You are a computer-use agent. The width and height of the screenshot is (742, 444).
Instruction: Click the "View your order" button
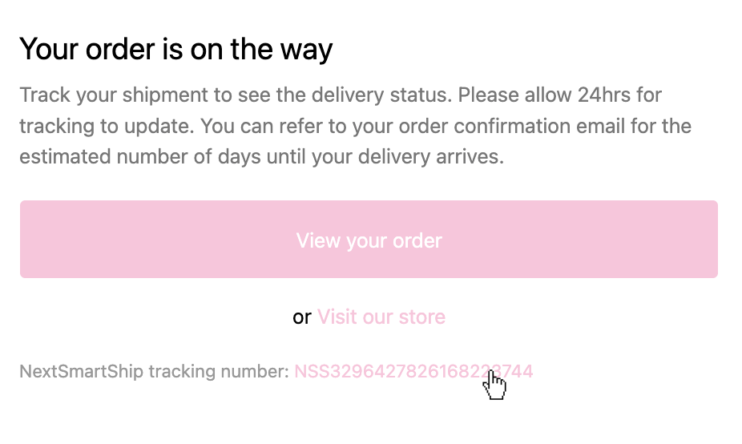click(x=369, y=240)
